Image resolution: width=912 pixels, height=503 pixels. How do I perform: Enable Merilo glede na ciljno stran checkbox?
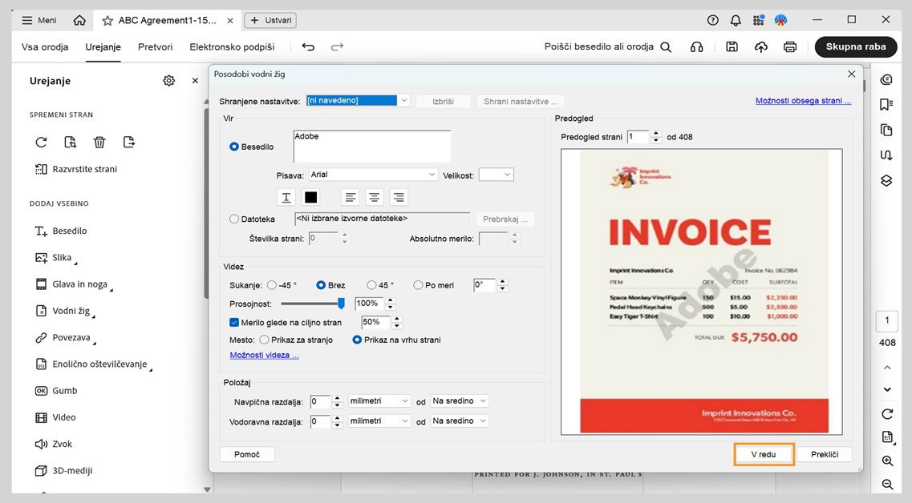(233, 322)
